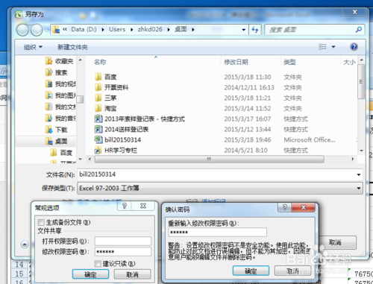
Task: Open the 淘宝 folder
Action: point(106,108)
